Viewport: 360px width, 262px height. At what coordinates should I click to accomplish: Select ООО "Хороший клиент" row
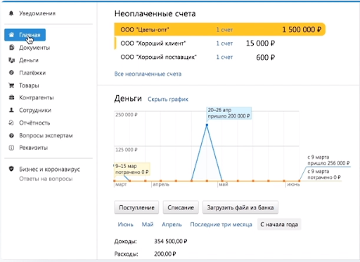(195, 43)
